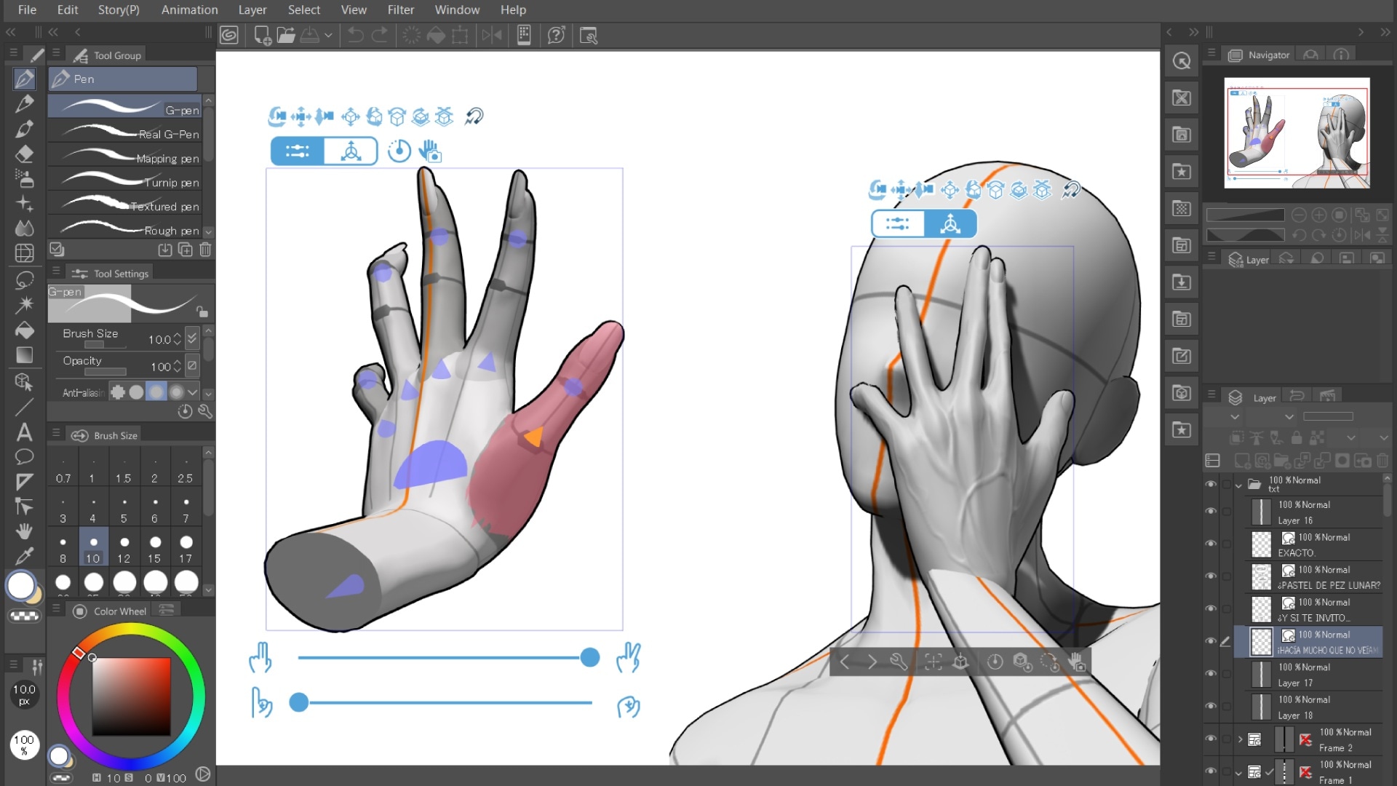
Task: Open the Anti-aliasing options dropdown
Action: 192,392
